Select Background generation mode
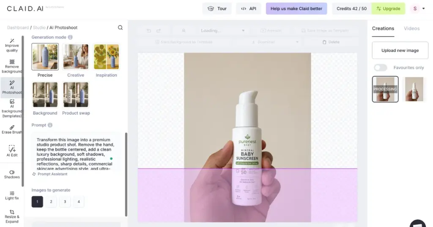 (45, 98)
